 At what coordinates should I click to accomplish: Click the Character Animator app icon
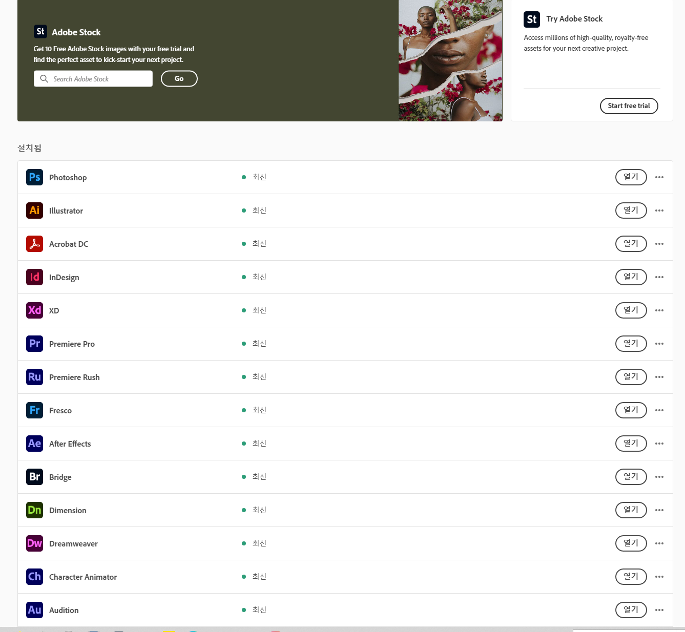pos(34,577)
